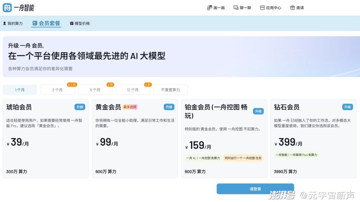Click the 琥珀会员 title
Screen dimensions: 360x202
[x=19, y=107]
